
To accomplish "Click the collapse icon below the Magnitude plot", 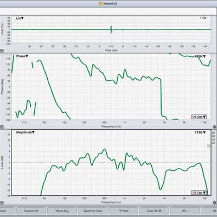I will (2, 203).
